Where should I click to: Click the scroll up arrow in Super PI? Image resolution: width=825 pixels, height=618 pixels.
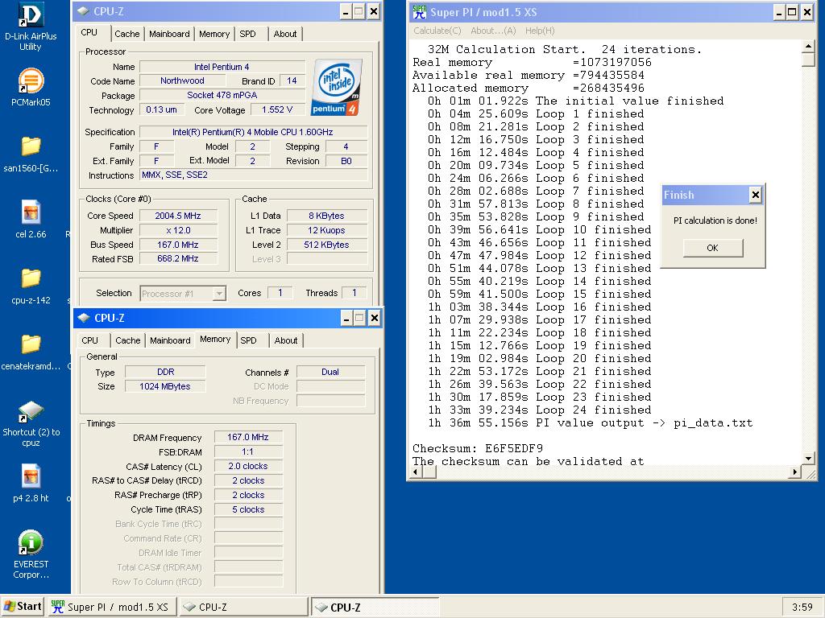pos(809,46)
